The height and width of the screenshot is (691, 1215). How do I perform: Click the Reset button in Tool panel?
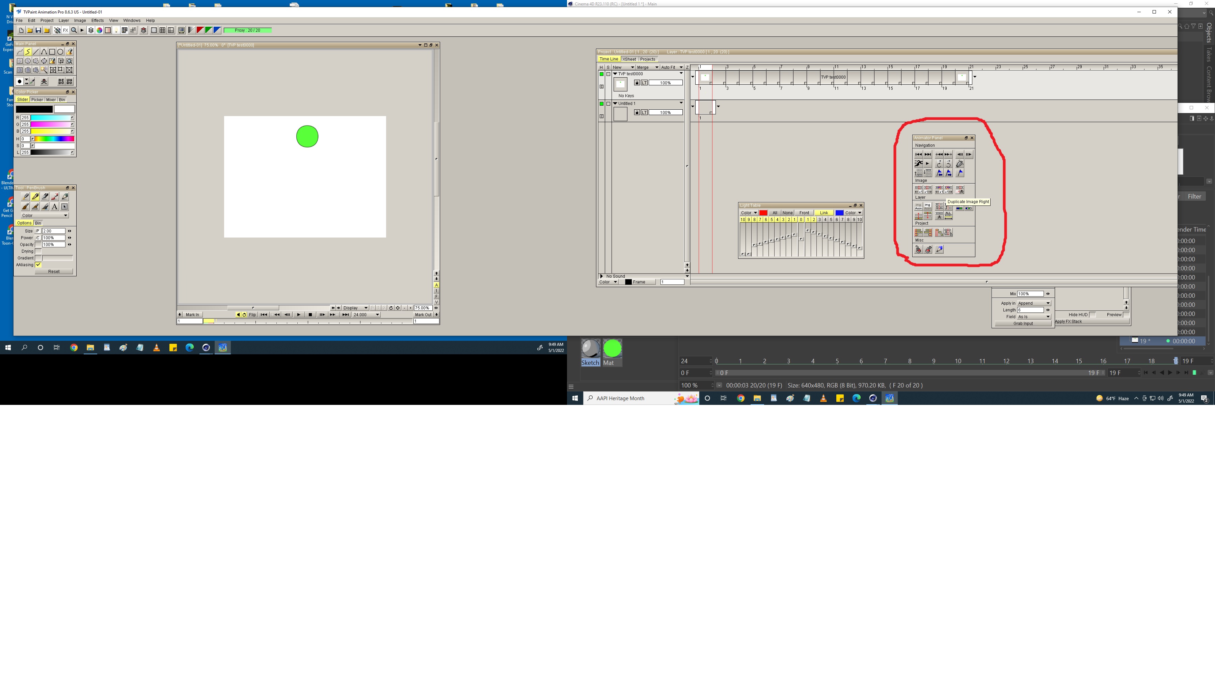(54, 272)
